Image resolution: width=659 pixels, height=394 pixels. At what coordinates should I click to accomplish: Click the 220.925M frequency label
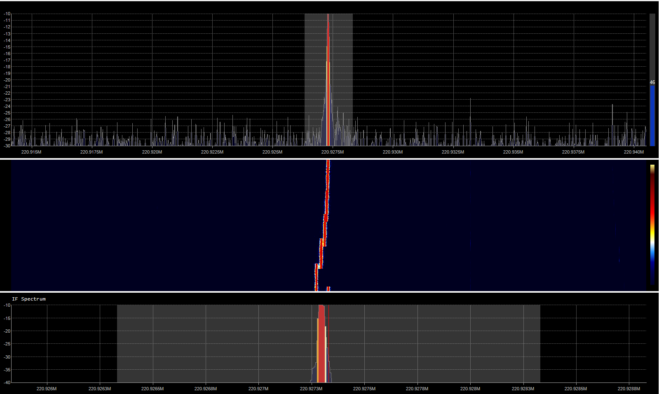[x=272, y=152]
